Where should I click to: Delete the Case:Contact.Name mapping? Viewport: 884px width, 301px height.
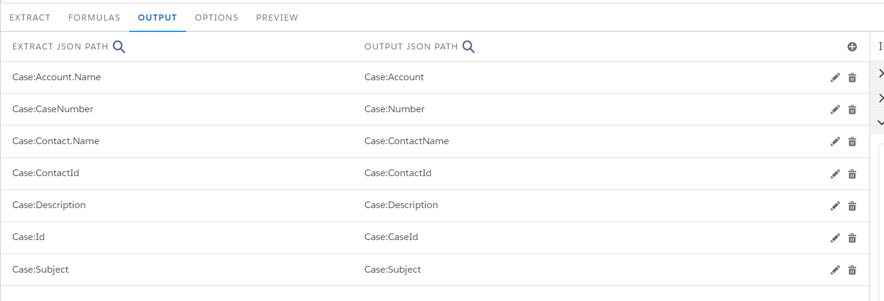coord(852,141)
